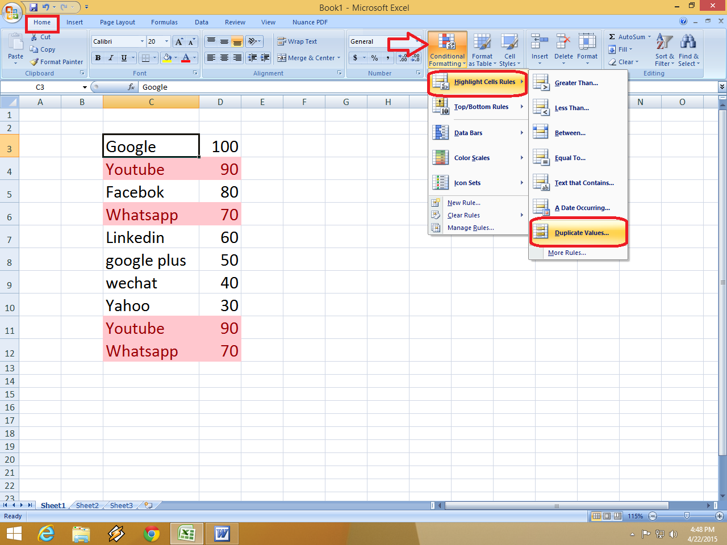
Task: Click the Cut scissors icon
Action: pos(35,37)
